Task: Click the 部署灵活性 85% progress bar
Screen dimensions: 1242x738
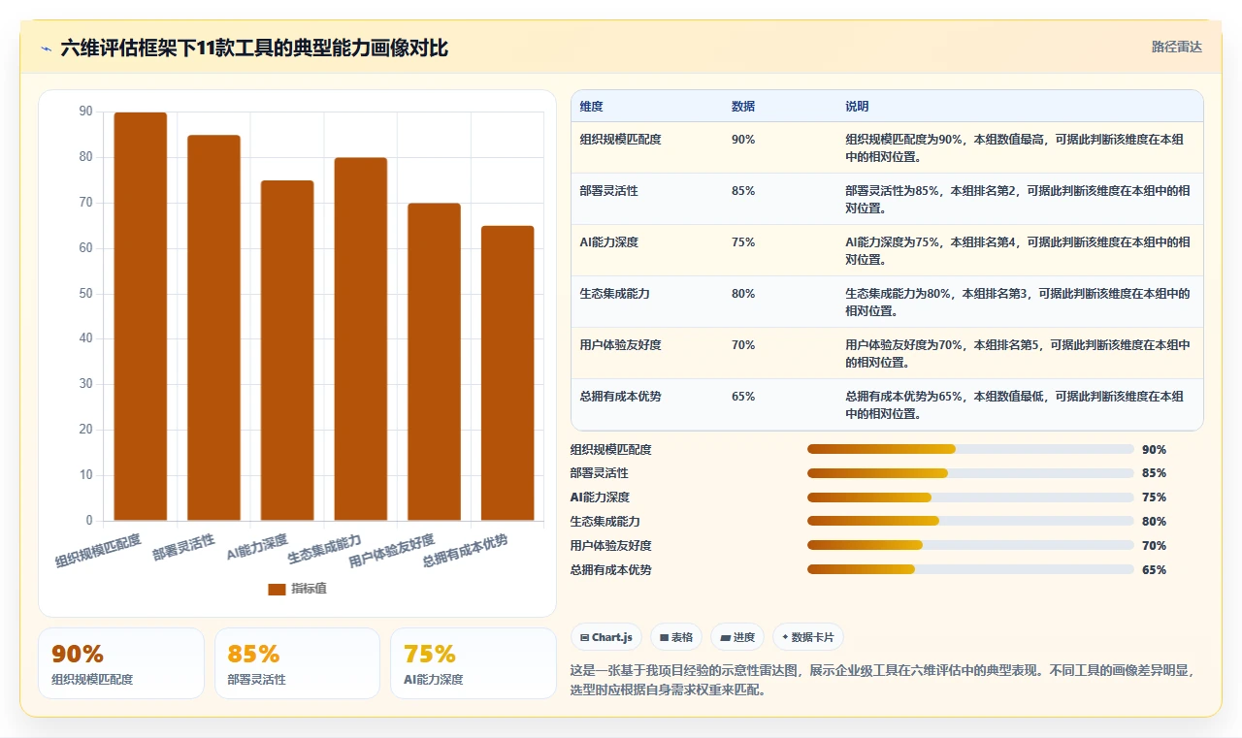Action: click(x=970, y=473)
